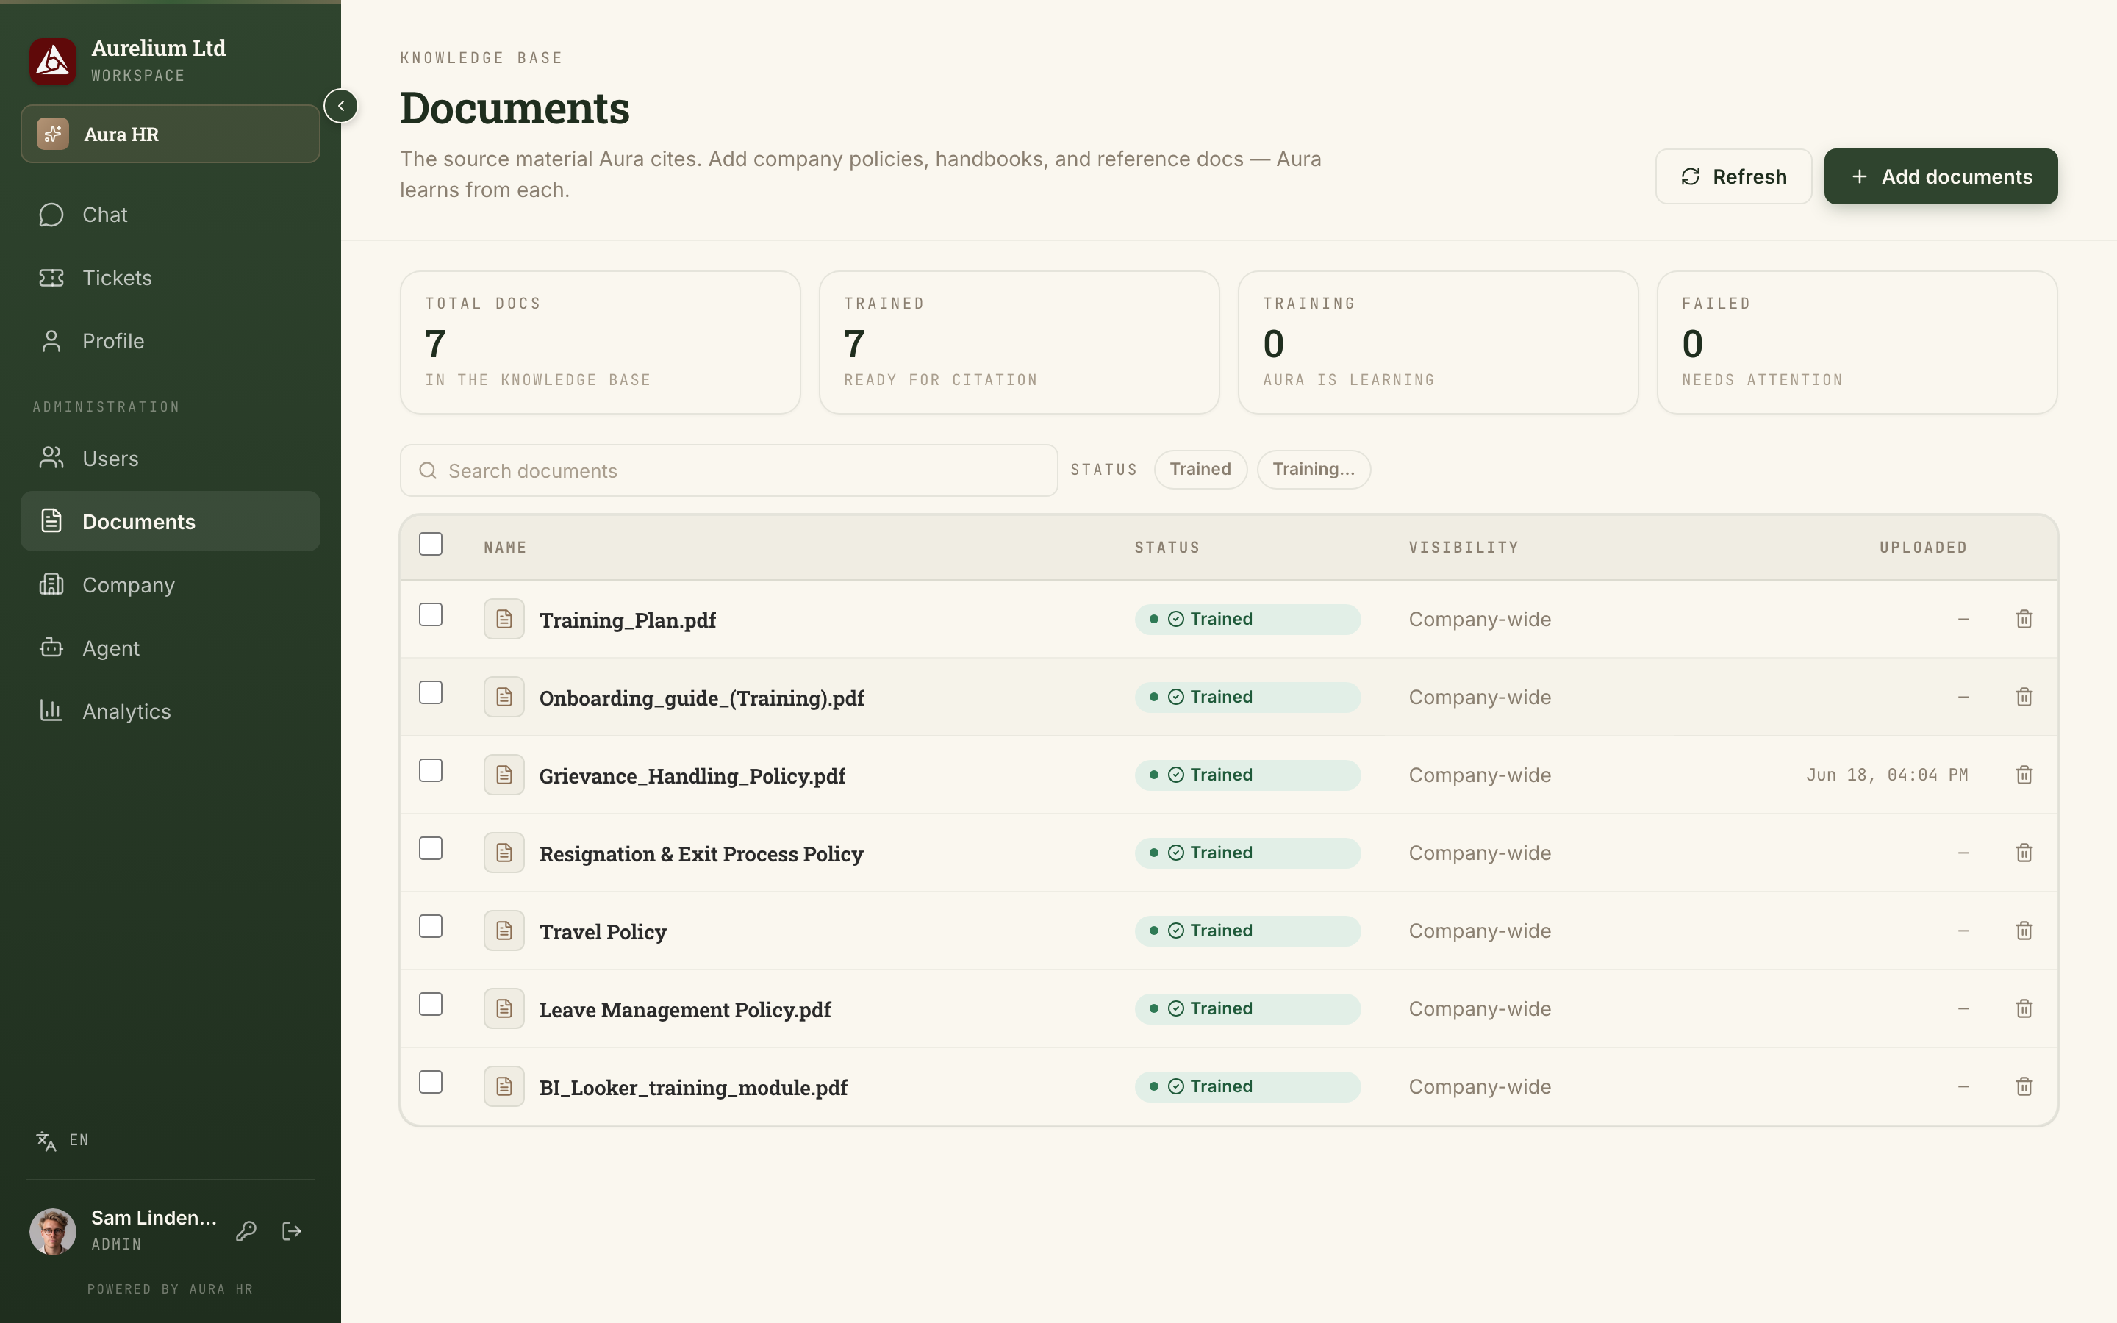Click Add documents button
2117x1323 pixels.
pos(1941,176)
